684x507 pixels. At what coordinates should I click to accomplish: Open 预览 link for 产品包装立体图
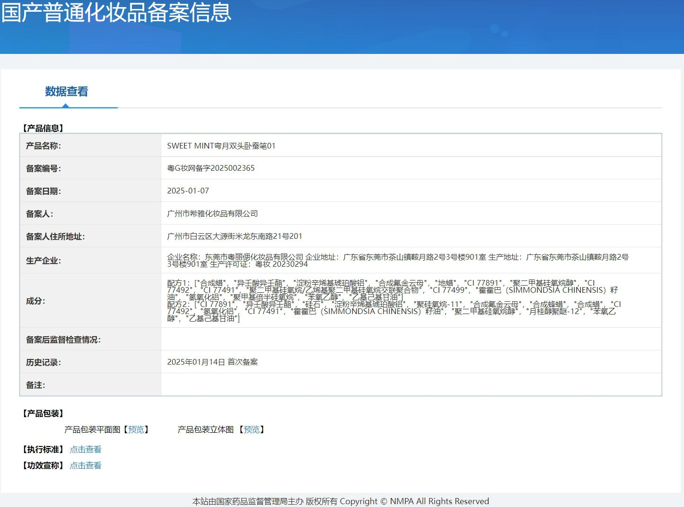point(252,429)
